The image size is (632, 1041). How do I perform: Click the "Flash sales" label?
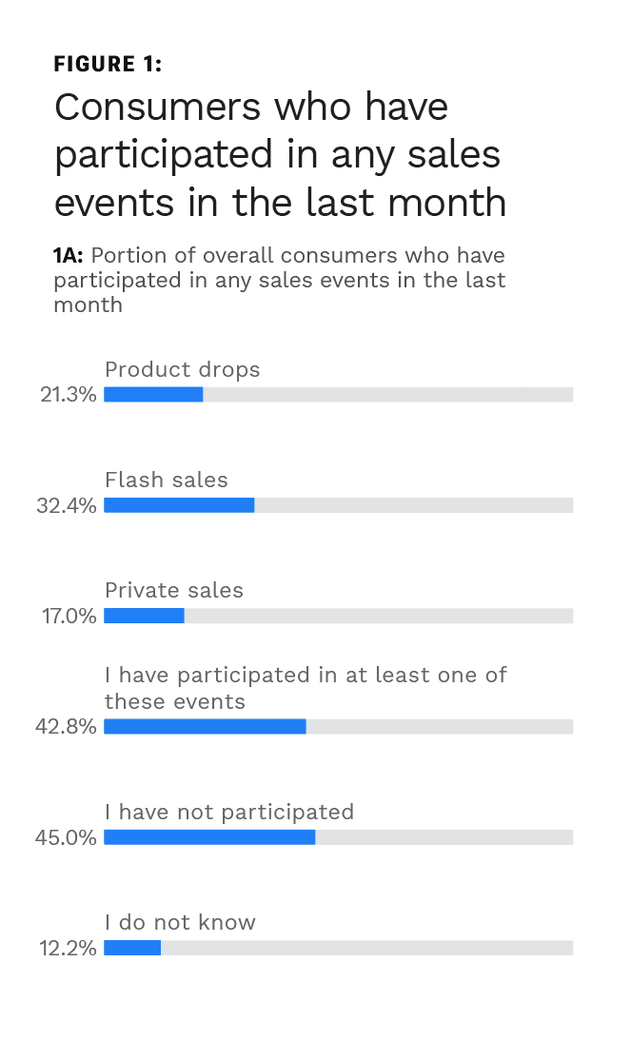tap(167, 480)
